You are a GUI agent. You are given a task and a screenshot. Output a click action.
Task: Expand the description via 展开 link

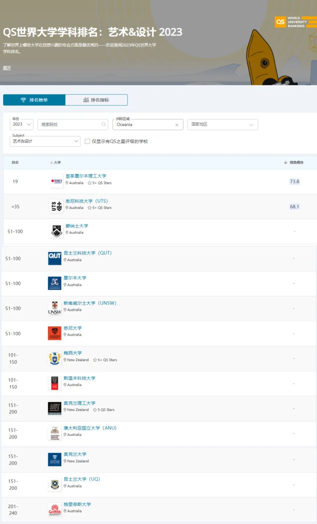[x=7, y=68]
